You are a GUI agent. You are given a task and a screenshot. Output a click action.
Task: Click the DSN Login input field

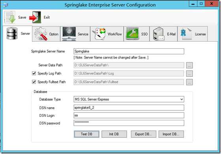click(129, 115)
